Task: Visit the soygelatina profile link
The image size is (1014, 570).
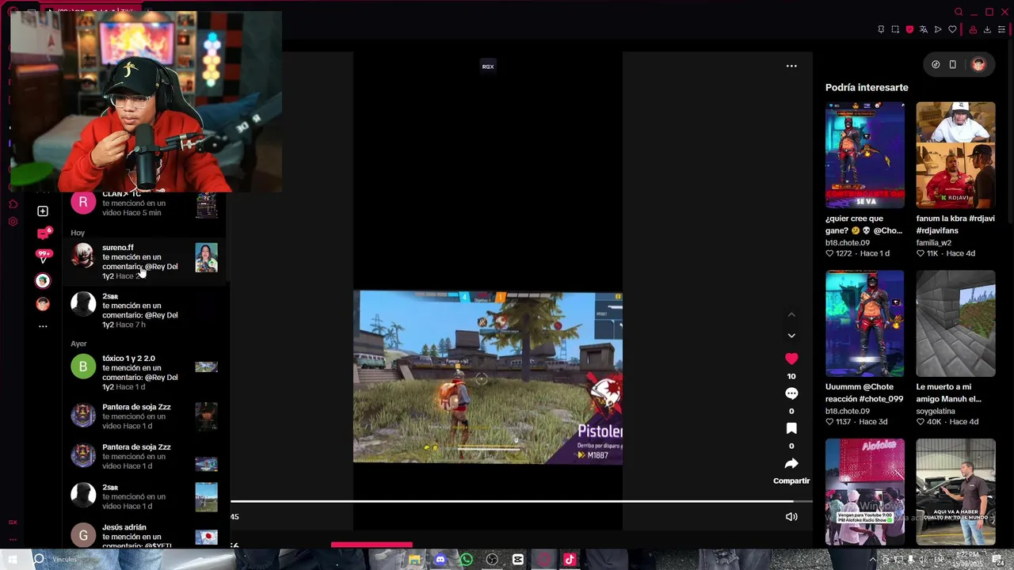Action: pyautogui.click(x=936, y=412)
